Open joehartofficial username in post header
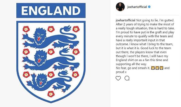 tap(137, 7)
